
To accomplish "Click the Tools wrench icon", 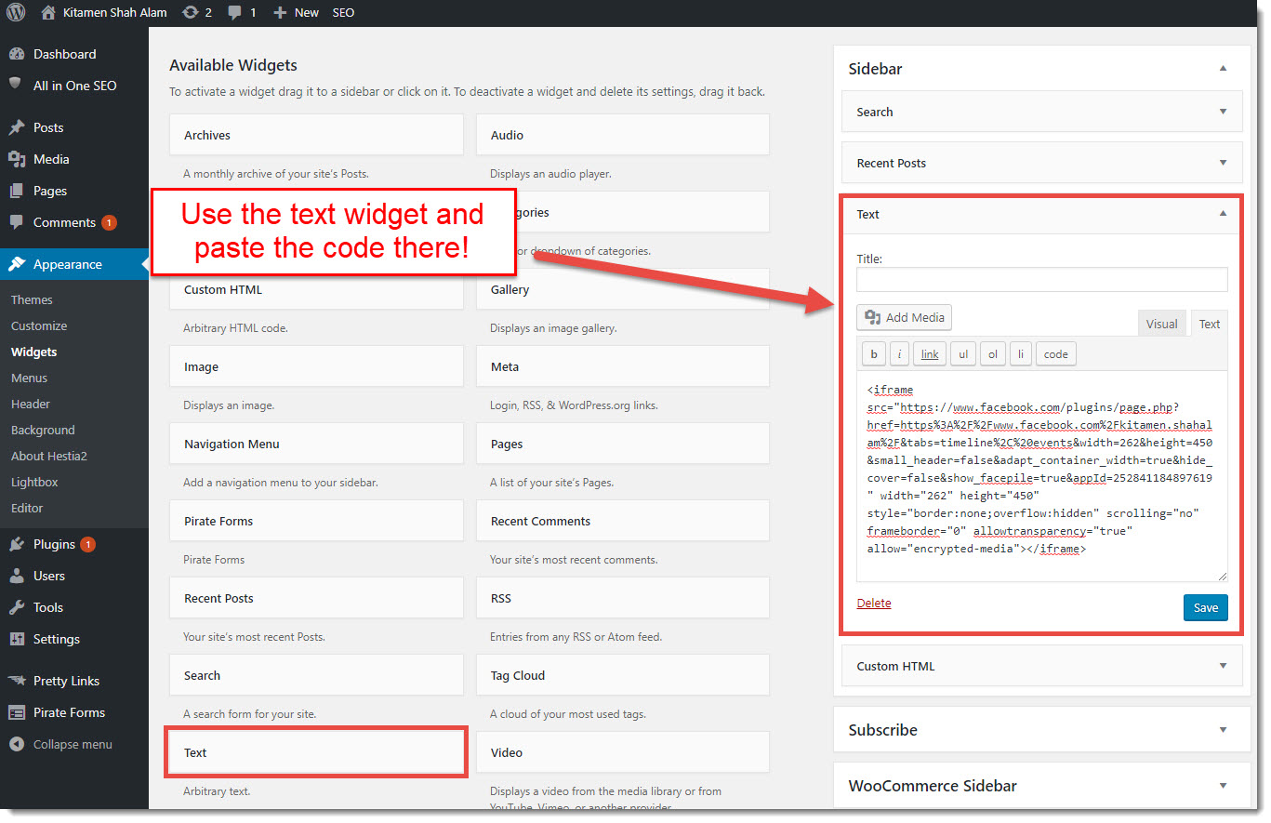I will (x=17, y=607).
